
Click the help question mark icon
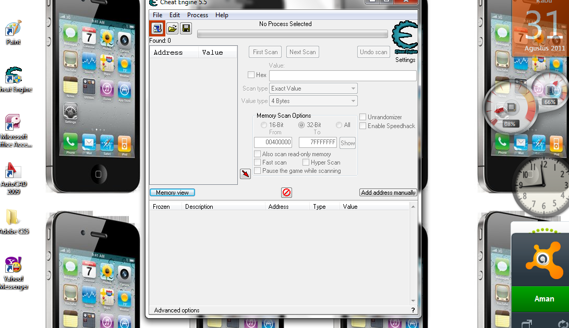click(x=413, y=310)
